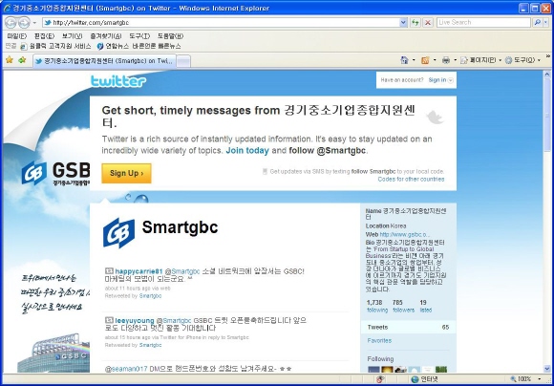Click the Join today link

click(x=247, y=151)
